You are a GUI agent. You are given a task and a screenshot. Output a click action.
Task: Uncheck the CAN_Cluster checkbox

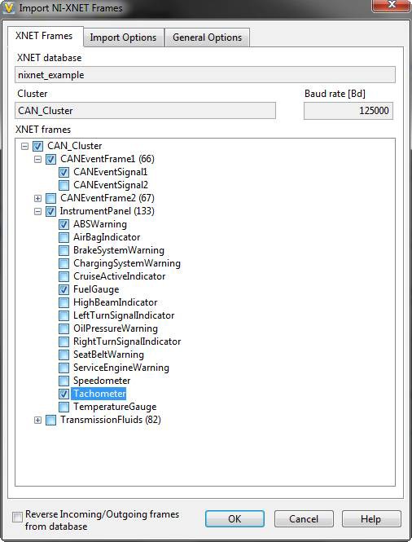(x=37, y=146)
